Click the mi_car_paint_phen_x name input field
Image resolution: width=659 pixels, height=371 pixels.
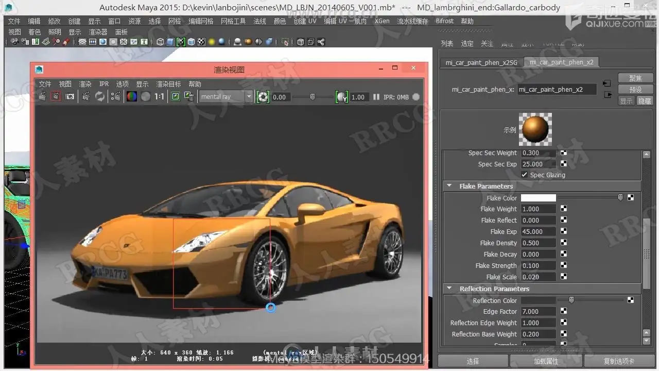tap(557, 89)
